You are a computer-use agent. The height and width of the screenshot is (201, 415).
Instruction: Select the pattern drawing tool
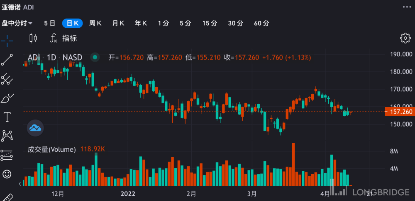pyautogui.click(x=7, y=136)
